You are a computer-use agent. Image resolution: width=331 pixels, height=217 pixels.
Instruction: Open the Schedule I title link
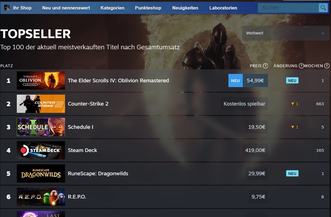pos(80,127)
